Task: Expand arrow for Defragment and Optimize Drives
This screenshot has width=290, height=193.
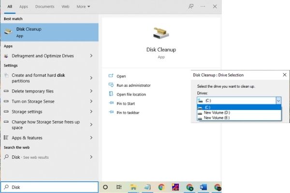Action: (x=91, y=56)
